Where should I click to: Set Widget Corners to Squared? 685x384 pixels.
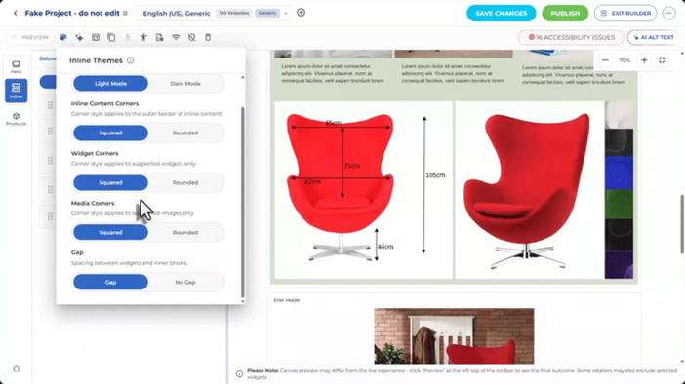(110, 183)
